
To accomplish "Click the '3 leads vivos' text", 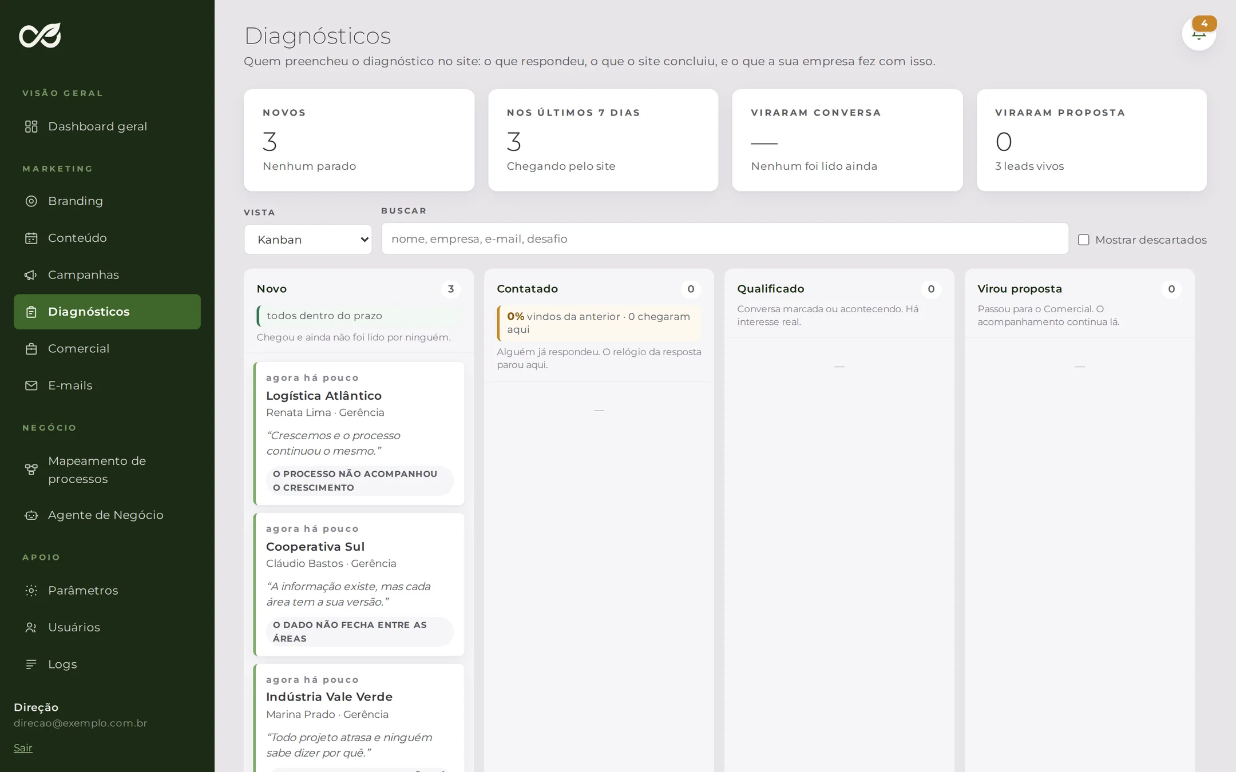I will pyautogui.click(x=1029, y=166).
